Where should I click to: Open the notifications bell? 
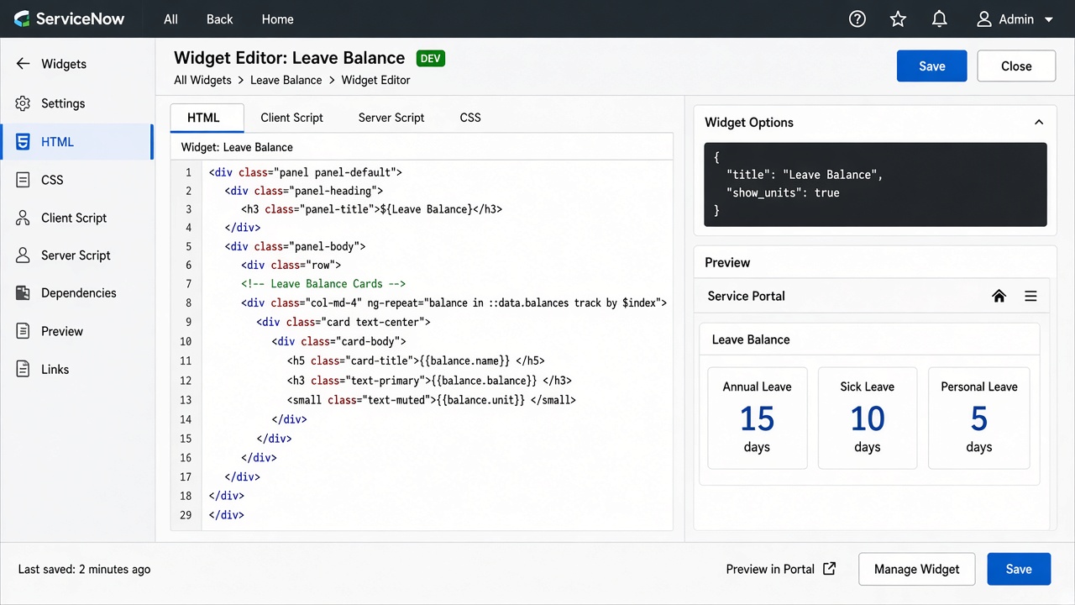[x=940, y=18]
